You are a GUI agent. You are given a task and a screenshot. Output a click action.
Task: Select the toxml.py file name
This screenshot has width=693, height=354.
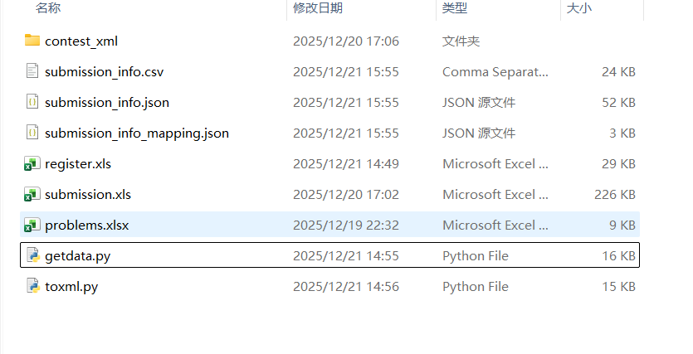point(71,286)
